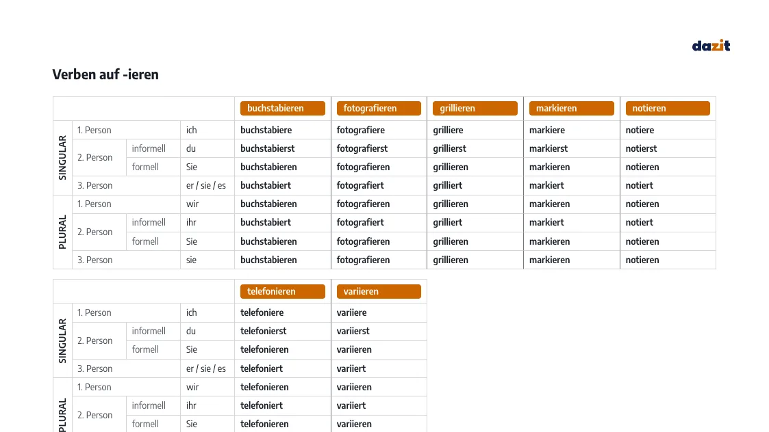Select the notieren orange header

tap(668, 108)
